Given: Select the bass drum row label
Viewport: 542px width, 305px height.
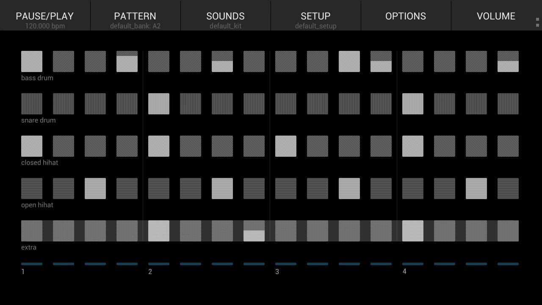Looking at the screenshot, I should click(37, 78).
